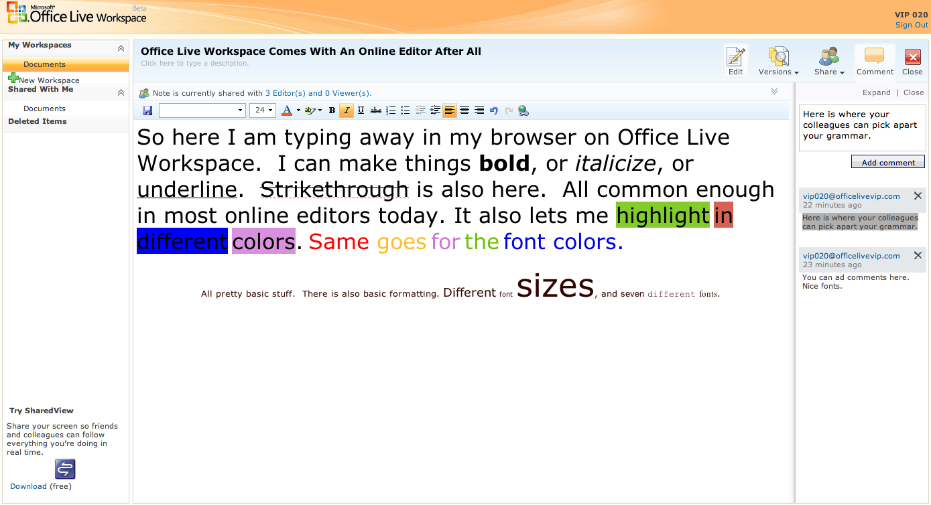Toggle underline formatting
931x505 pixels.
[x=361, y=111]
